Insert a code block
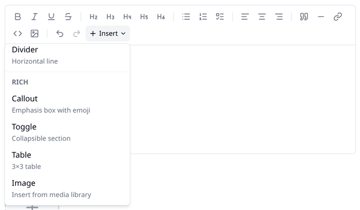The image size is (360, 210). tap(17, 34)
